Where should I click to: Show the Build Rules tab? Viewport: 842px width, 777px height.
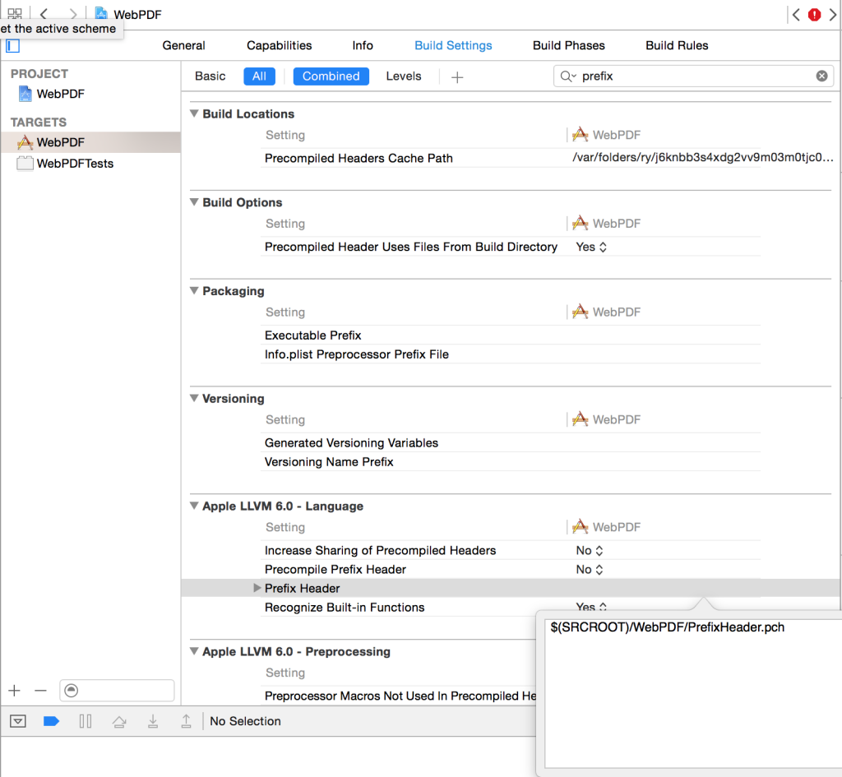click(x=677, y=46)
